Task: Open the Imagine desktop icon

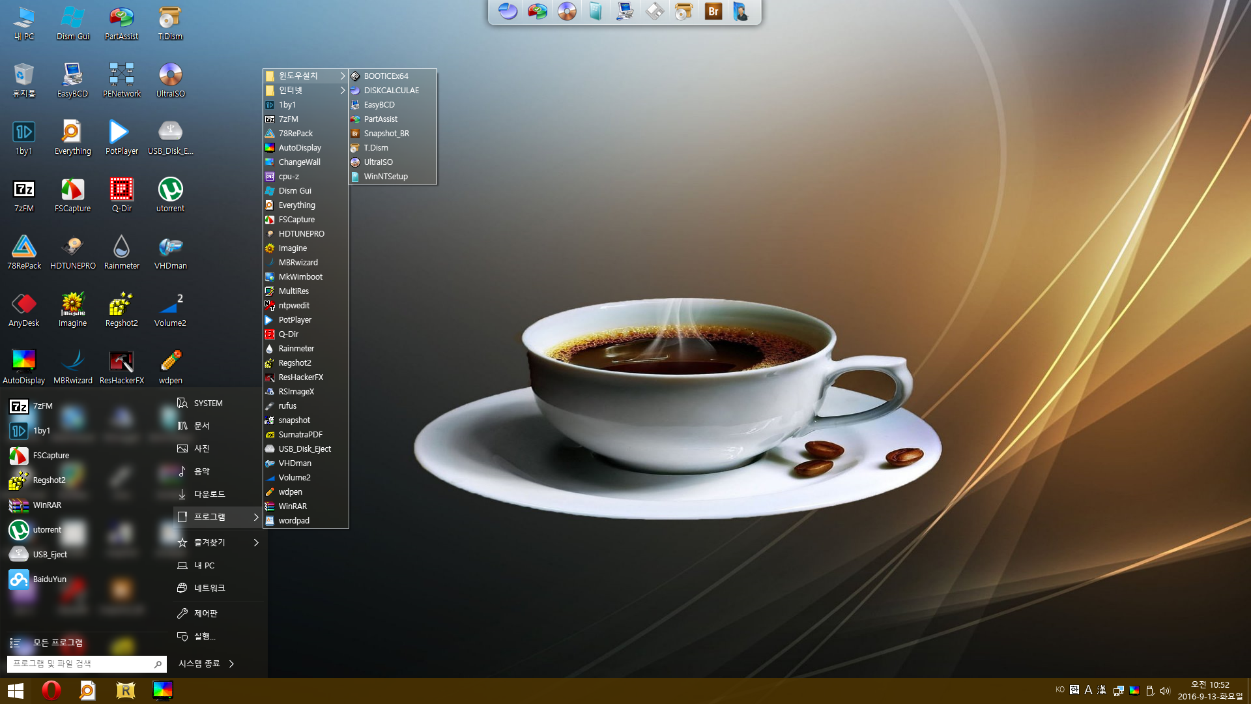Action: tap(72, 310)
